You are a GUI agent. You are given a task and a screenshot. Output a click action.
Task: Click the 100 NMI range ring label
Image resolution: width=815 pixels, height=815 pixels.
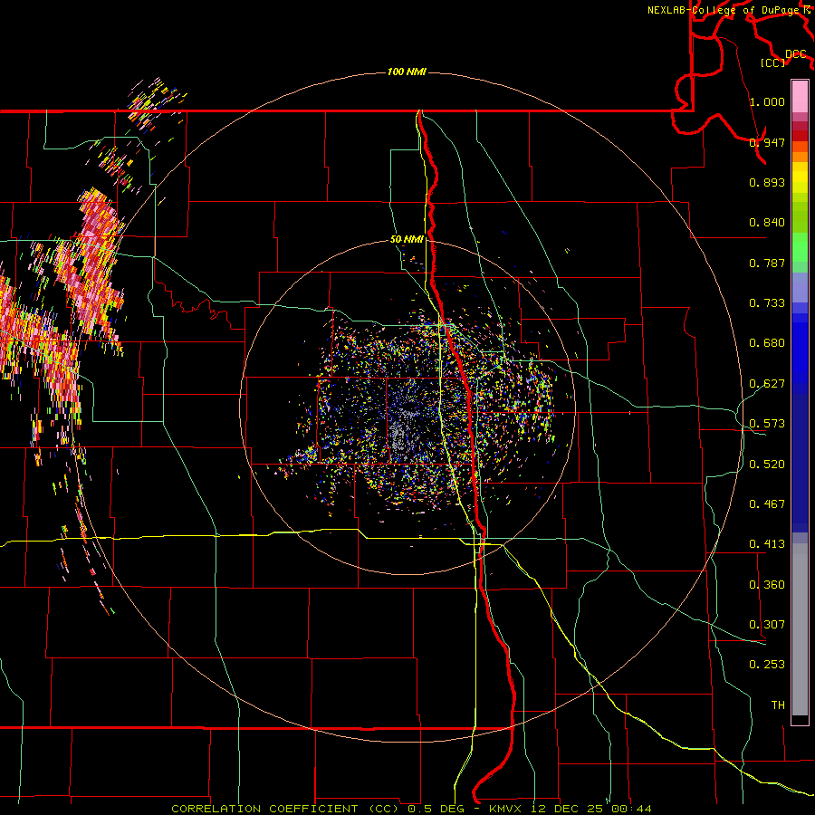click(407, 72)
